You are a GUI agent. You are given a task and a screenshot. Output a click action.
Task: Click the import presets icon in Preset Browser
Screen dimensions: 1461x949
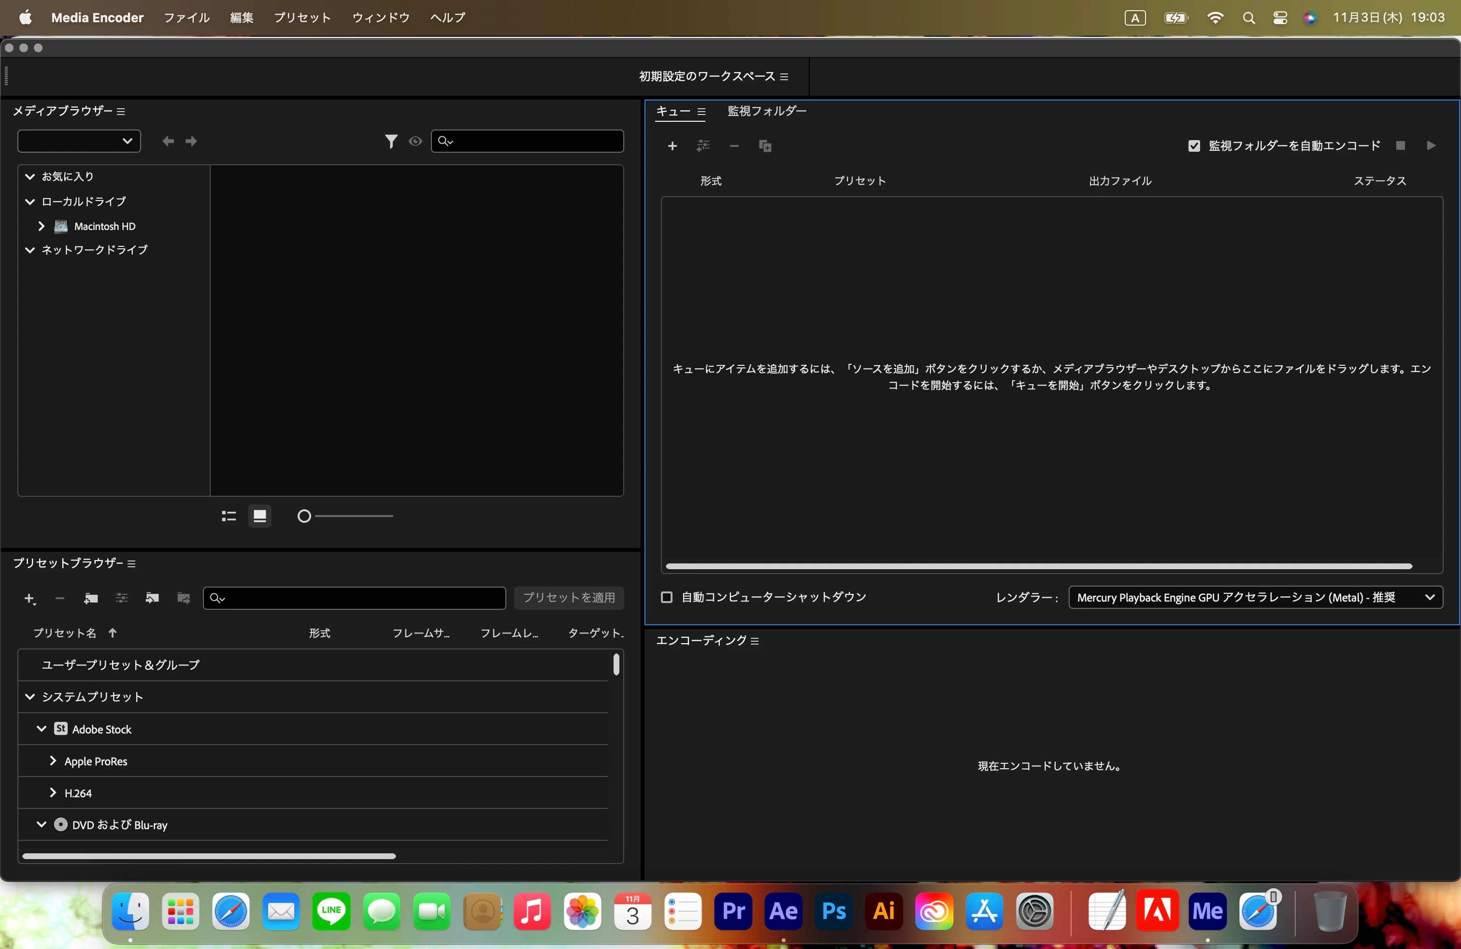(152, 598)
